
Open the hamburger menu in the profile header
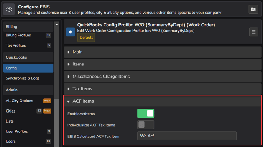(x=253, y=32)
